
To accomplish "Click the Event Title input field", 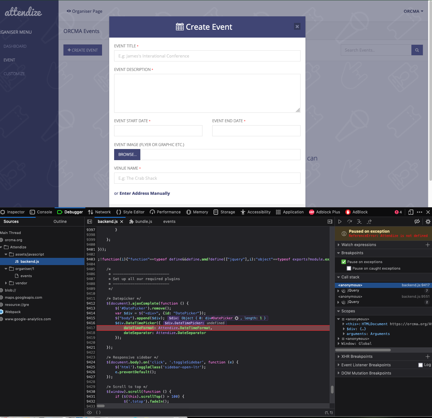I will pyautogui.click(x=207, y=56).
